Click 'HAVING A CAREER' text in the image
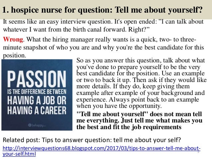 37,110
